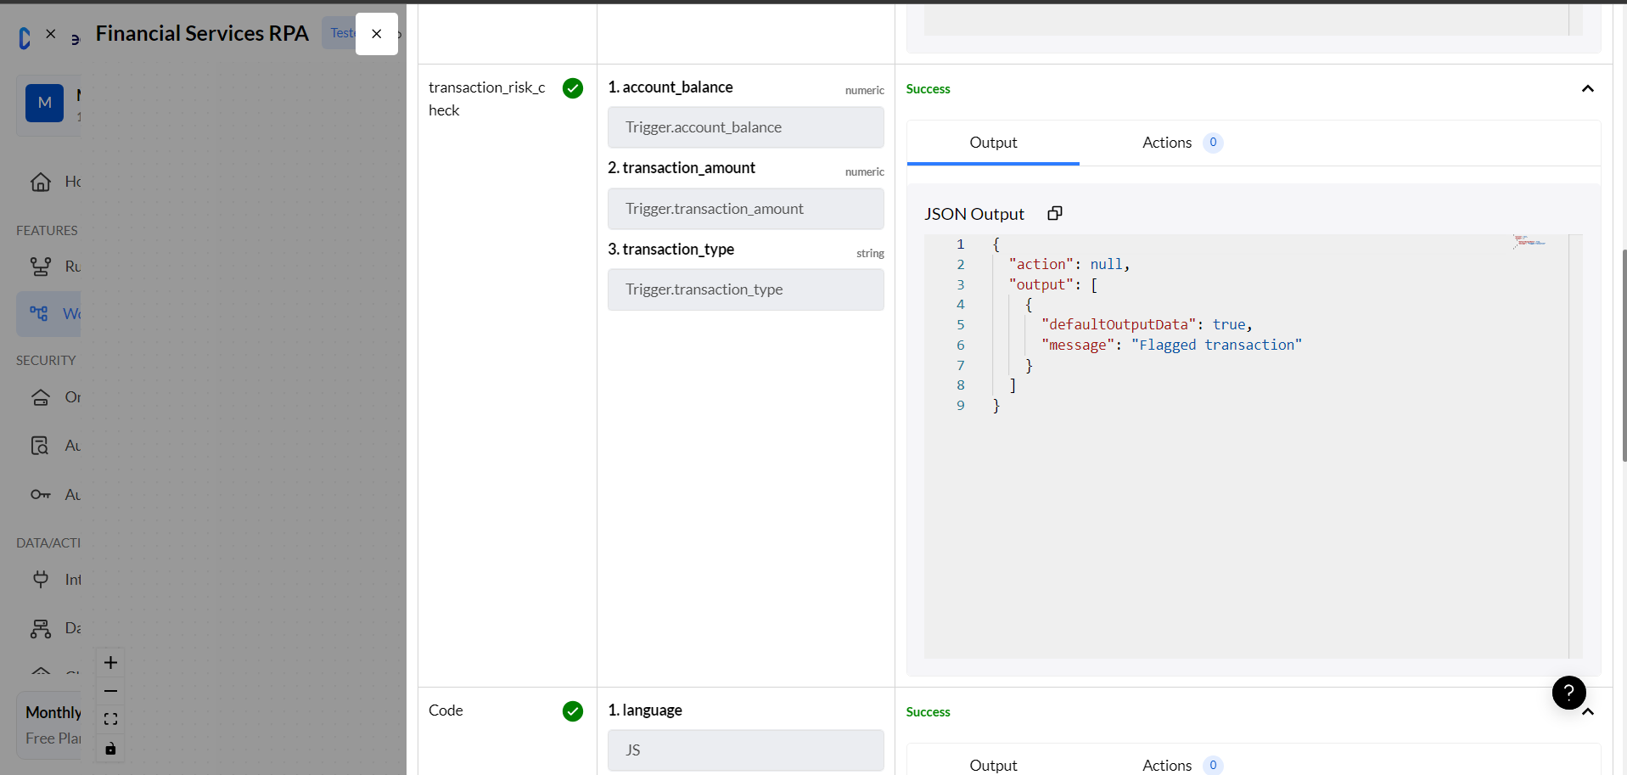1627x775 pixels.
Task: Click the transaction_risk_check step name
Action: pos(486,98)
